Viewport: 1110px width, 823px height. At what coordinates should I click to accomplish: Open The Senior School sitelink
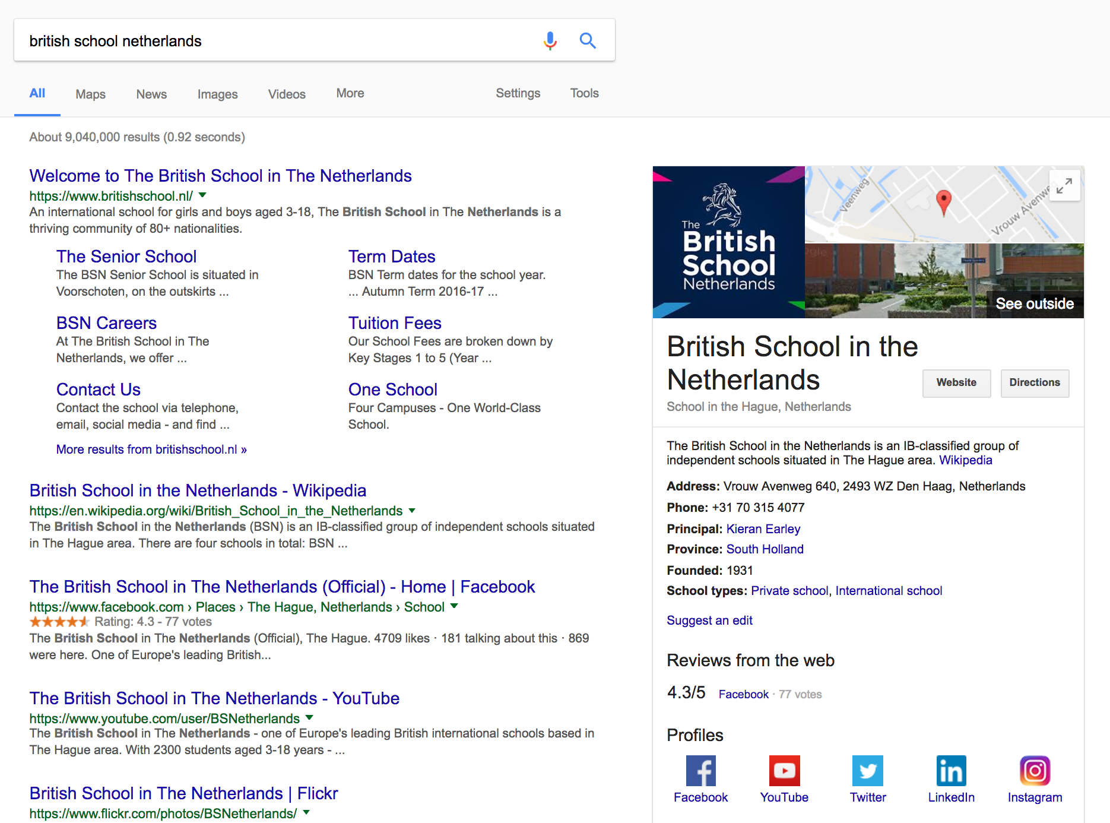click(126, 257)
